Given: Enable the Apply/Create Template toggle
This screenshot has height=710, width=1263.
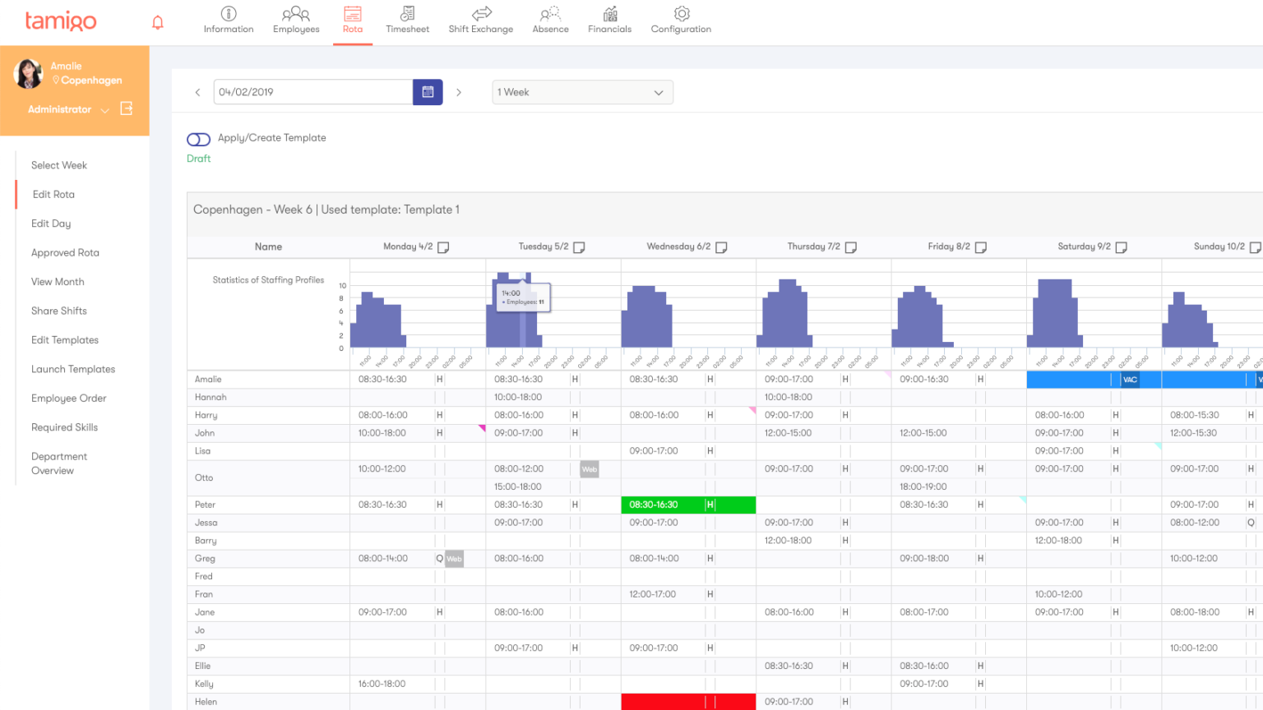Looking at the screenshot, I should pyautogui.click(x=198, y=139).
